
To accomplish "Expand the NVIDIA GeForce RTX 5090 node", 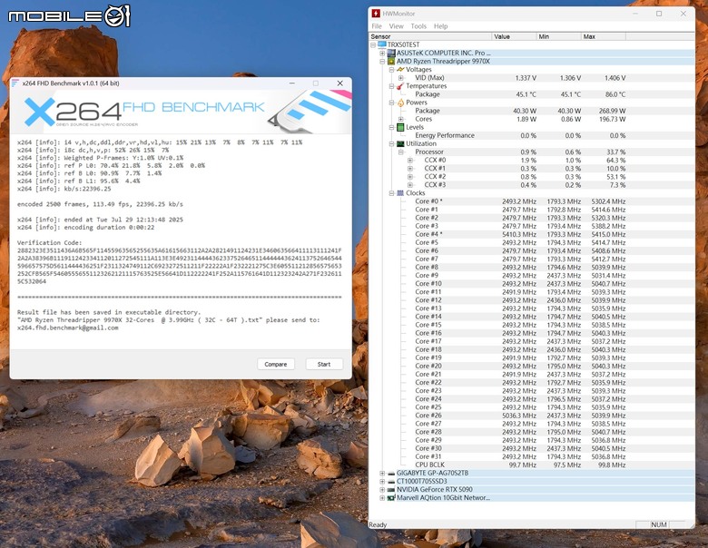I will coord(382,489).
